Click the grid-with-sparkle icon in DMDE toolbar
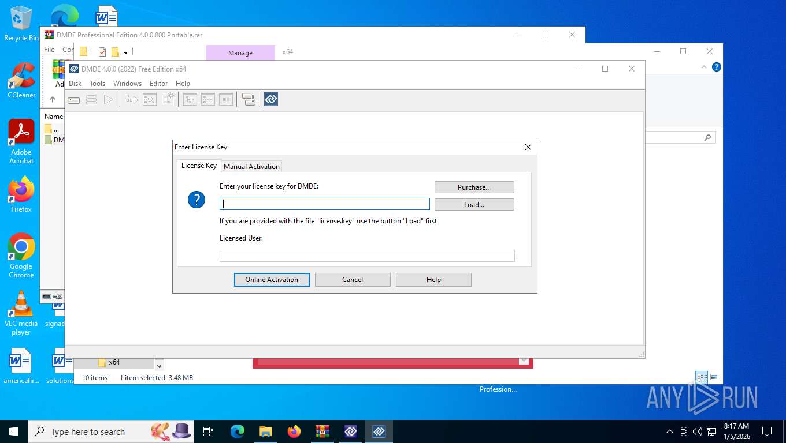The width and height of the screenshot is (786, 443). [x=167, y=100]
